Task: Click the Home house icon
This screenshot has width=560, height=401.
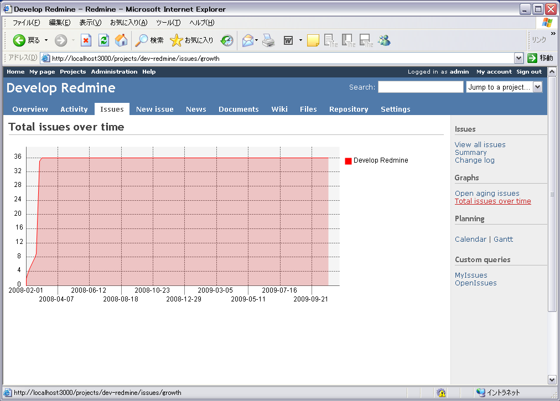Action: point(121,40)
